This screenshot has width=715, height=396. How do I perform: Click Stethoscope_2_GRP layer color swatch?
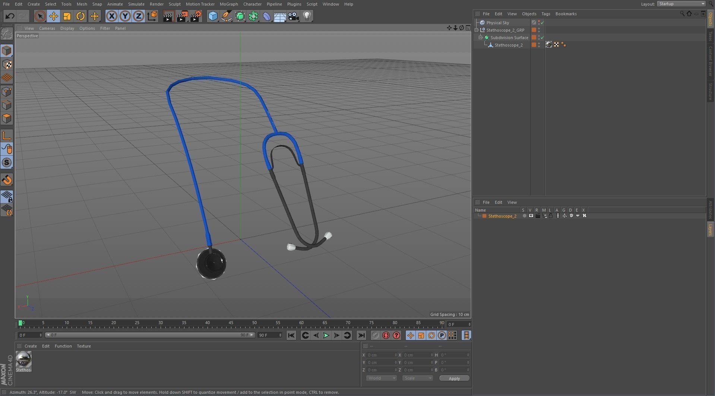534,30
